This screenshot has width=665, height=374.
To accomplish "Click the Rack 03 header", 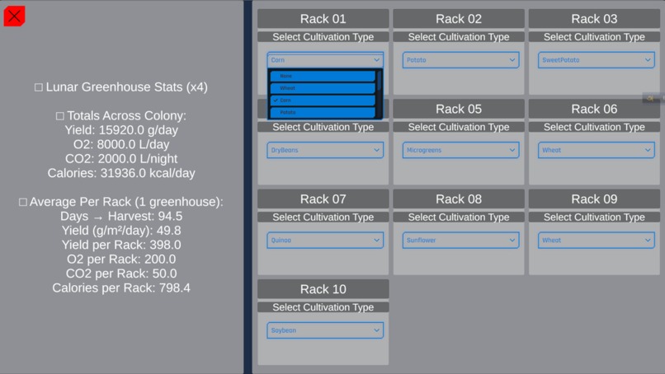I will (x=594, y=19).
